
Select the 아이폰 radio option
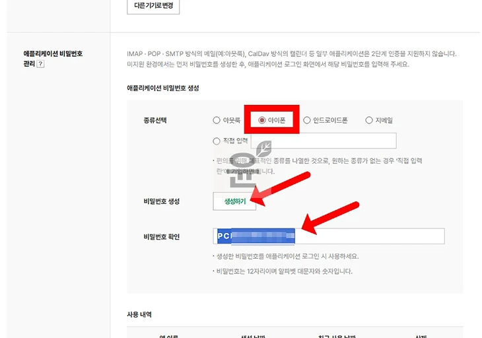tap(262, 120)
